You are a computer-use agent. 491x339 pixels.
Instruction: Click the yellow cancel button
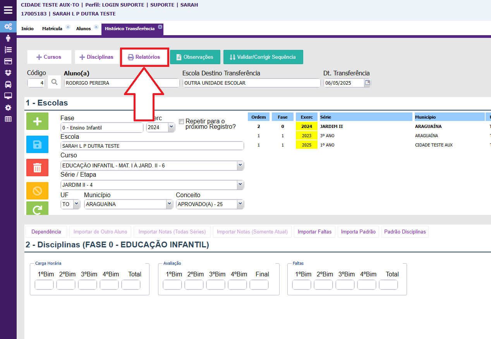click(37, 191)
